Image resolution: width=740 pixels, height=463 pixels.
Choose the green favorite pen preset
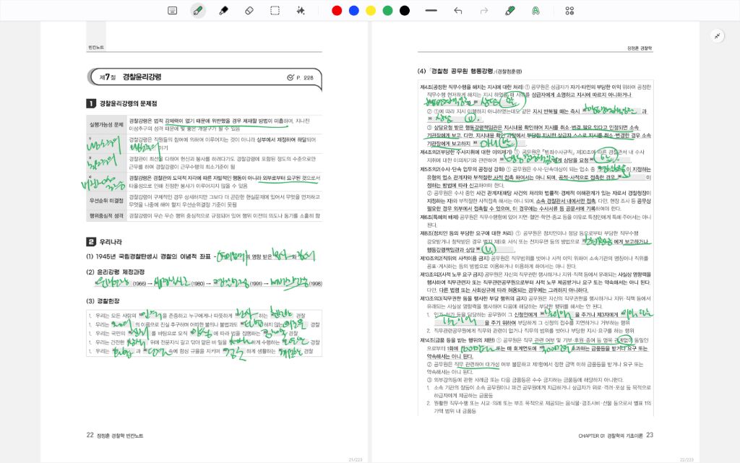[x=509, y=11]
